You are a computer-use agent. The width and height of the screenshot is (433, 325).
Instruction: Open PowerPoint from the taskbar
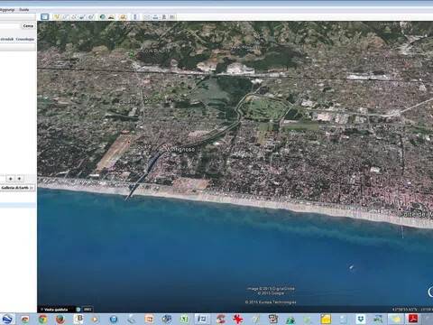click(149, 319)
